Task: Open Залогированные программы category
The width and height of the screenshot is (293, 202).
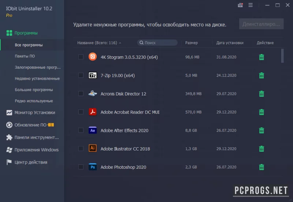Action: [x=38, y=67]
